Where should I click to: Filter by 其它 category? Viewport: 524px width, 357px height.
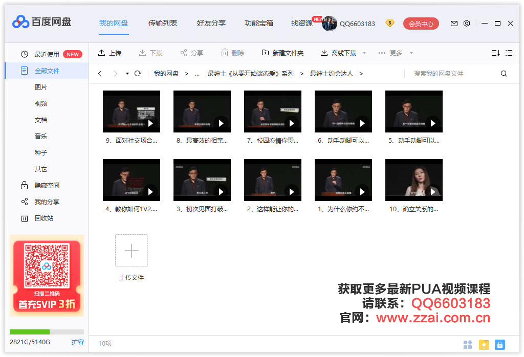click(x=41, y=169)
